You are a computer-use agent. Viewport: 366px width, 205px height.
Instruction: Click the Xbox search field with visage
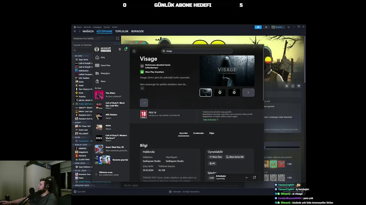[x=197, y=51]
